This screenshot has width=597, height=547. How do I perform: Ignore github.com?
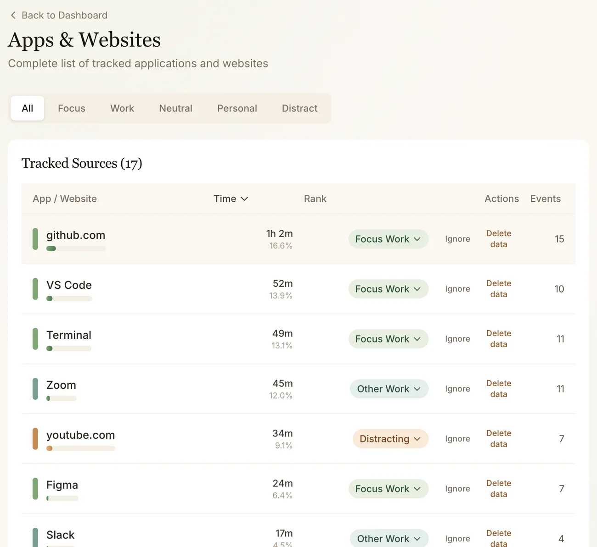point(457,239)
